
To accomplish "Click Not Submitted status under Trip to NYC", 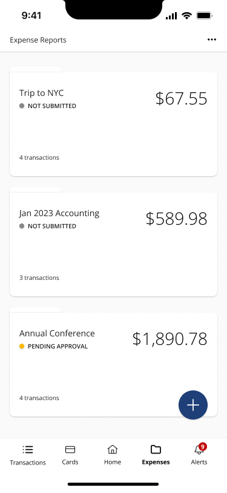I will tap(48, 106).
